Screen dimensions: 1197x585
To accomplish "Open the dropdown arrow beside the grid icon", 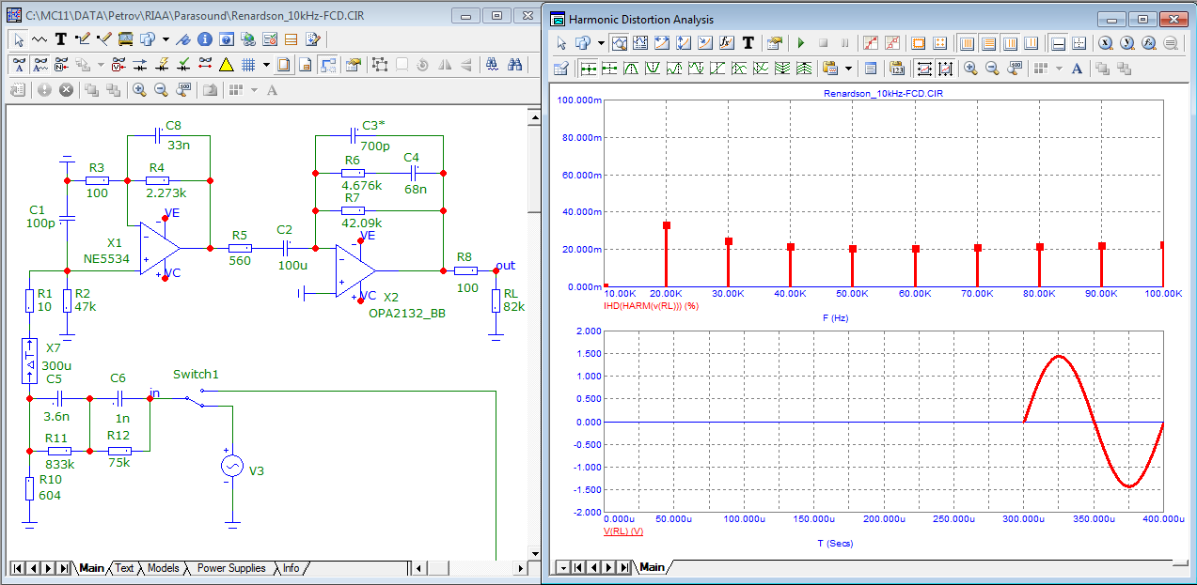I will (267, 65).
